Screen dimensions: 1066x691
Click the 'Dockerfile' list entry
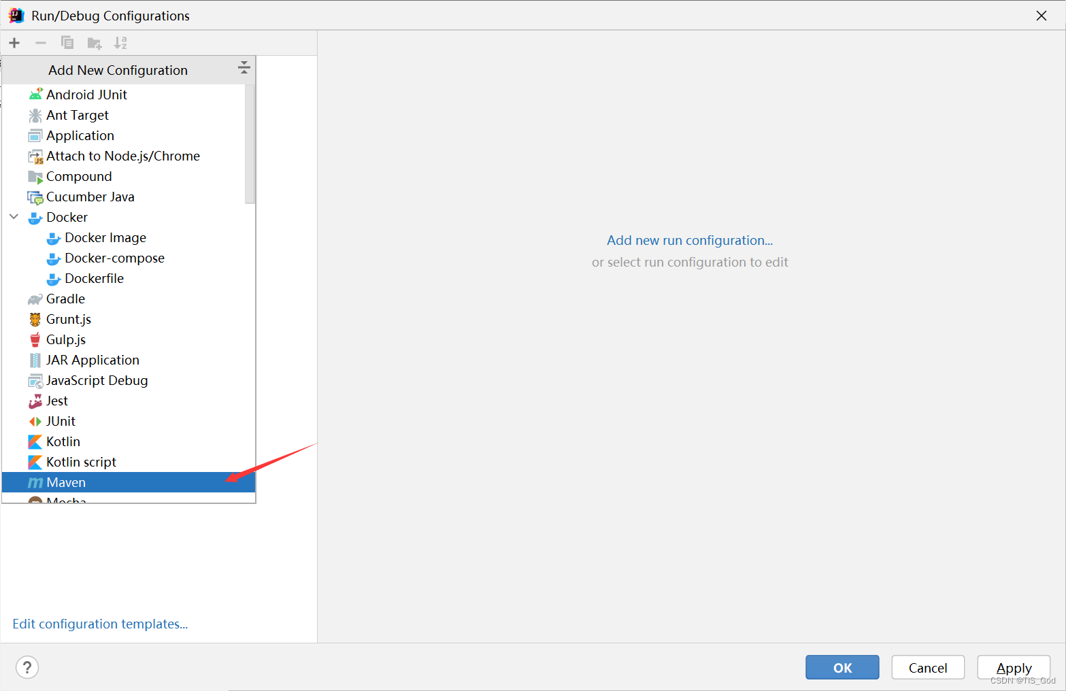[129, 278]
